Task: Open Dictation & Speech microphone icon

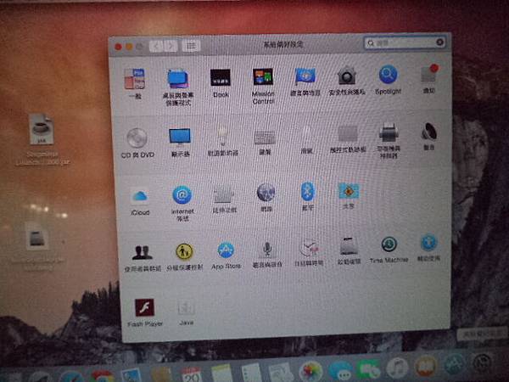Action: click(267, 250)
